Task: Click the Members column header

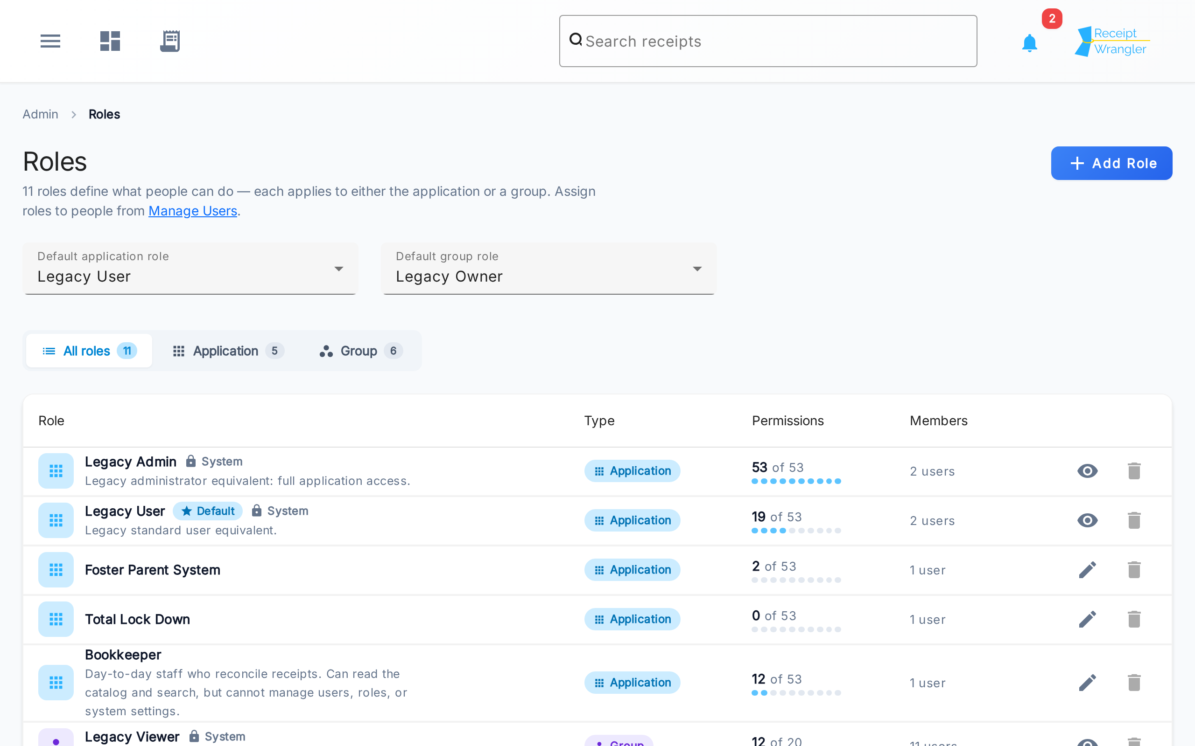Action: [938, 421]
